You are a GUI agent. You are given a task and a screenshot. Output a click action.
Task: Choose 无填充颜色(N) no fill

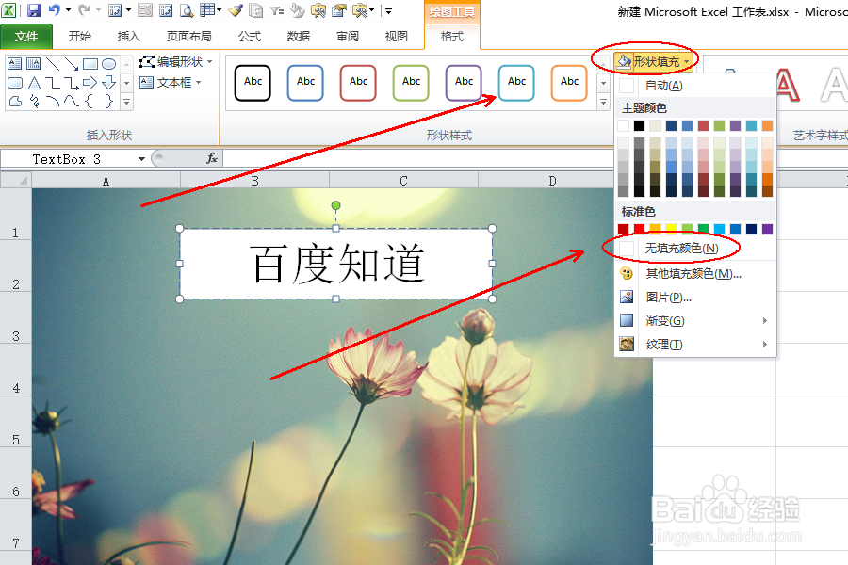point(695,249)
